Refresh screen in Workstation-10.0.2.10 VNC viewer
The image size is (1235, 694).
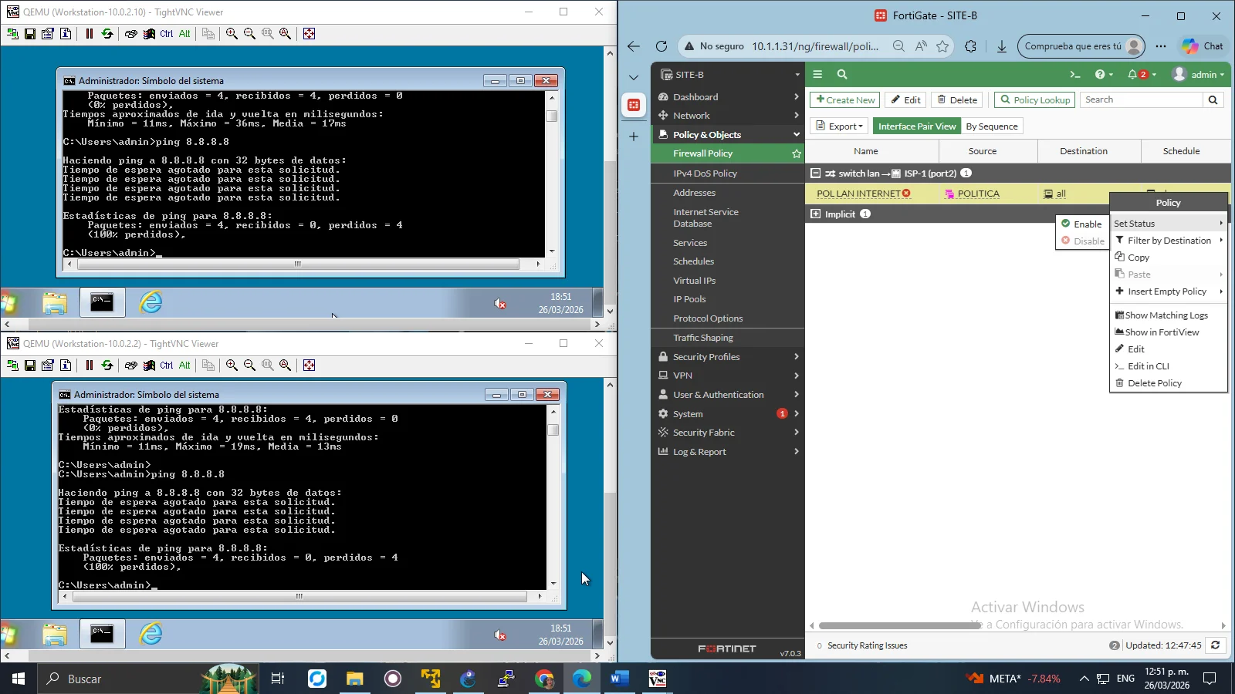(x=107, y=34)
